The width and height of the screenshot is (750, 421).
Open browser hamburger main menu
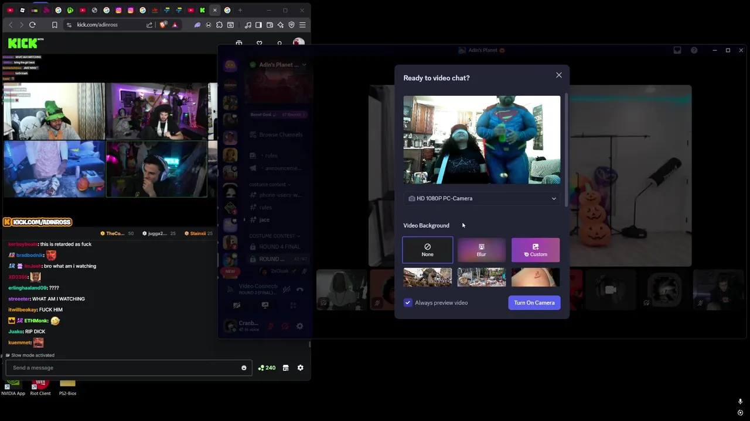coord(302,25)
